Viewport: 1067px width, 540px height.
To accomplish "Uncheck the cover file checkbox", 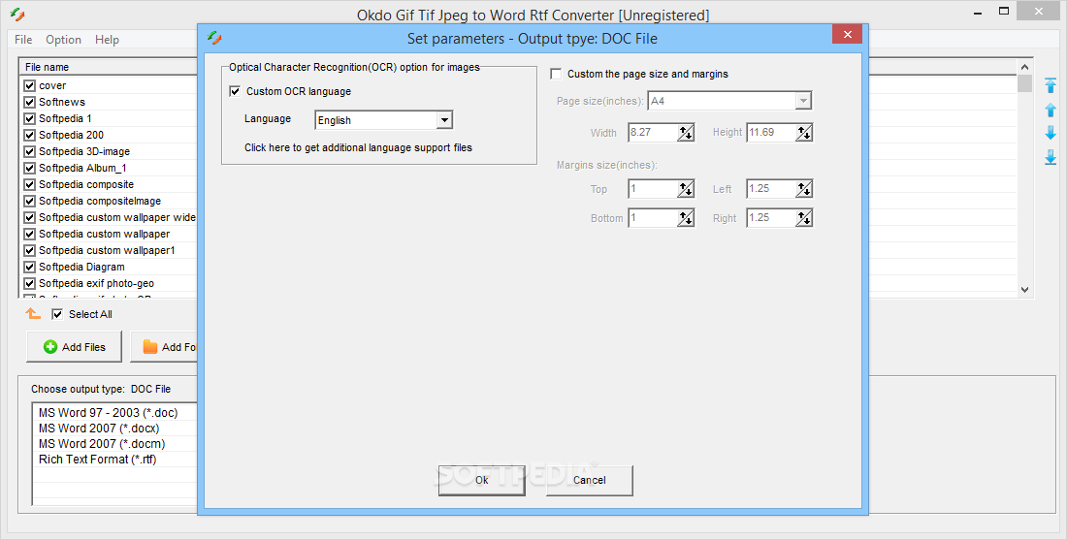I will click(x=29, y=85).
